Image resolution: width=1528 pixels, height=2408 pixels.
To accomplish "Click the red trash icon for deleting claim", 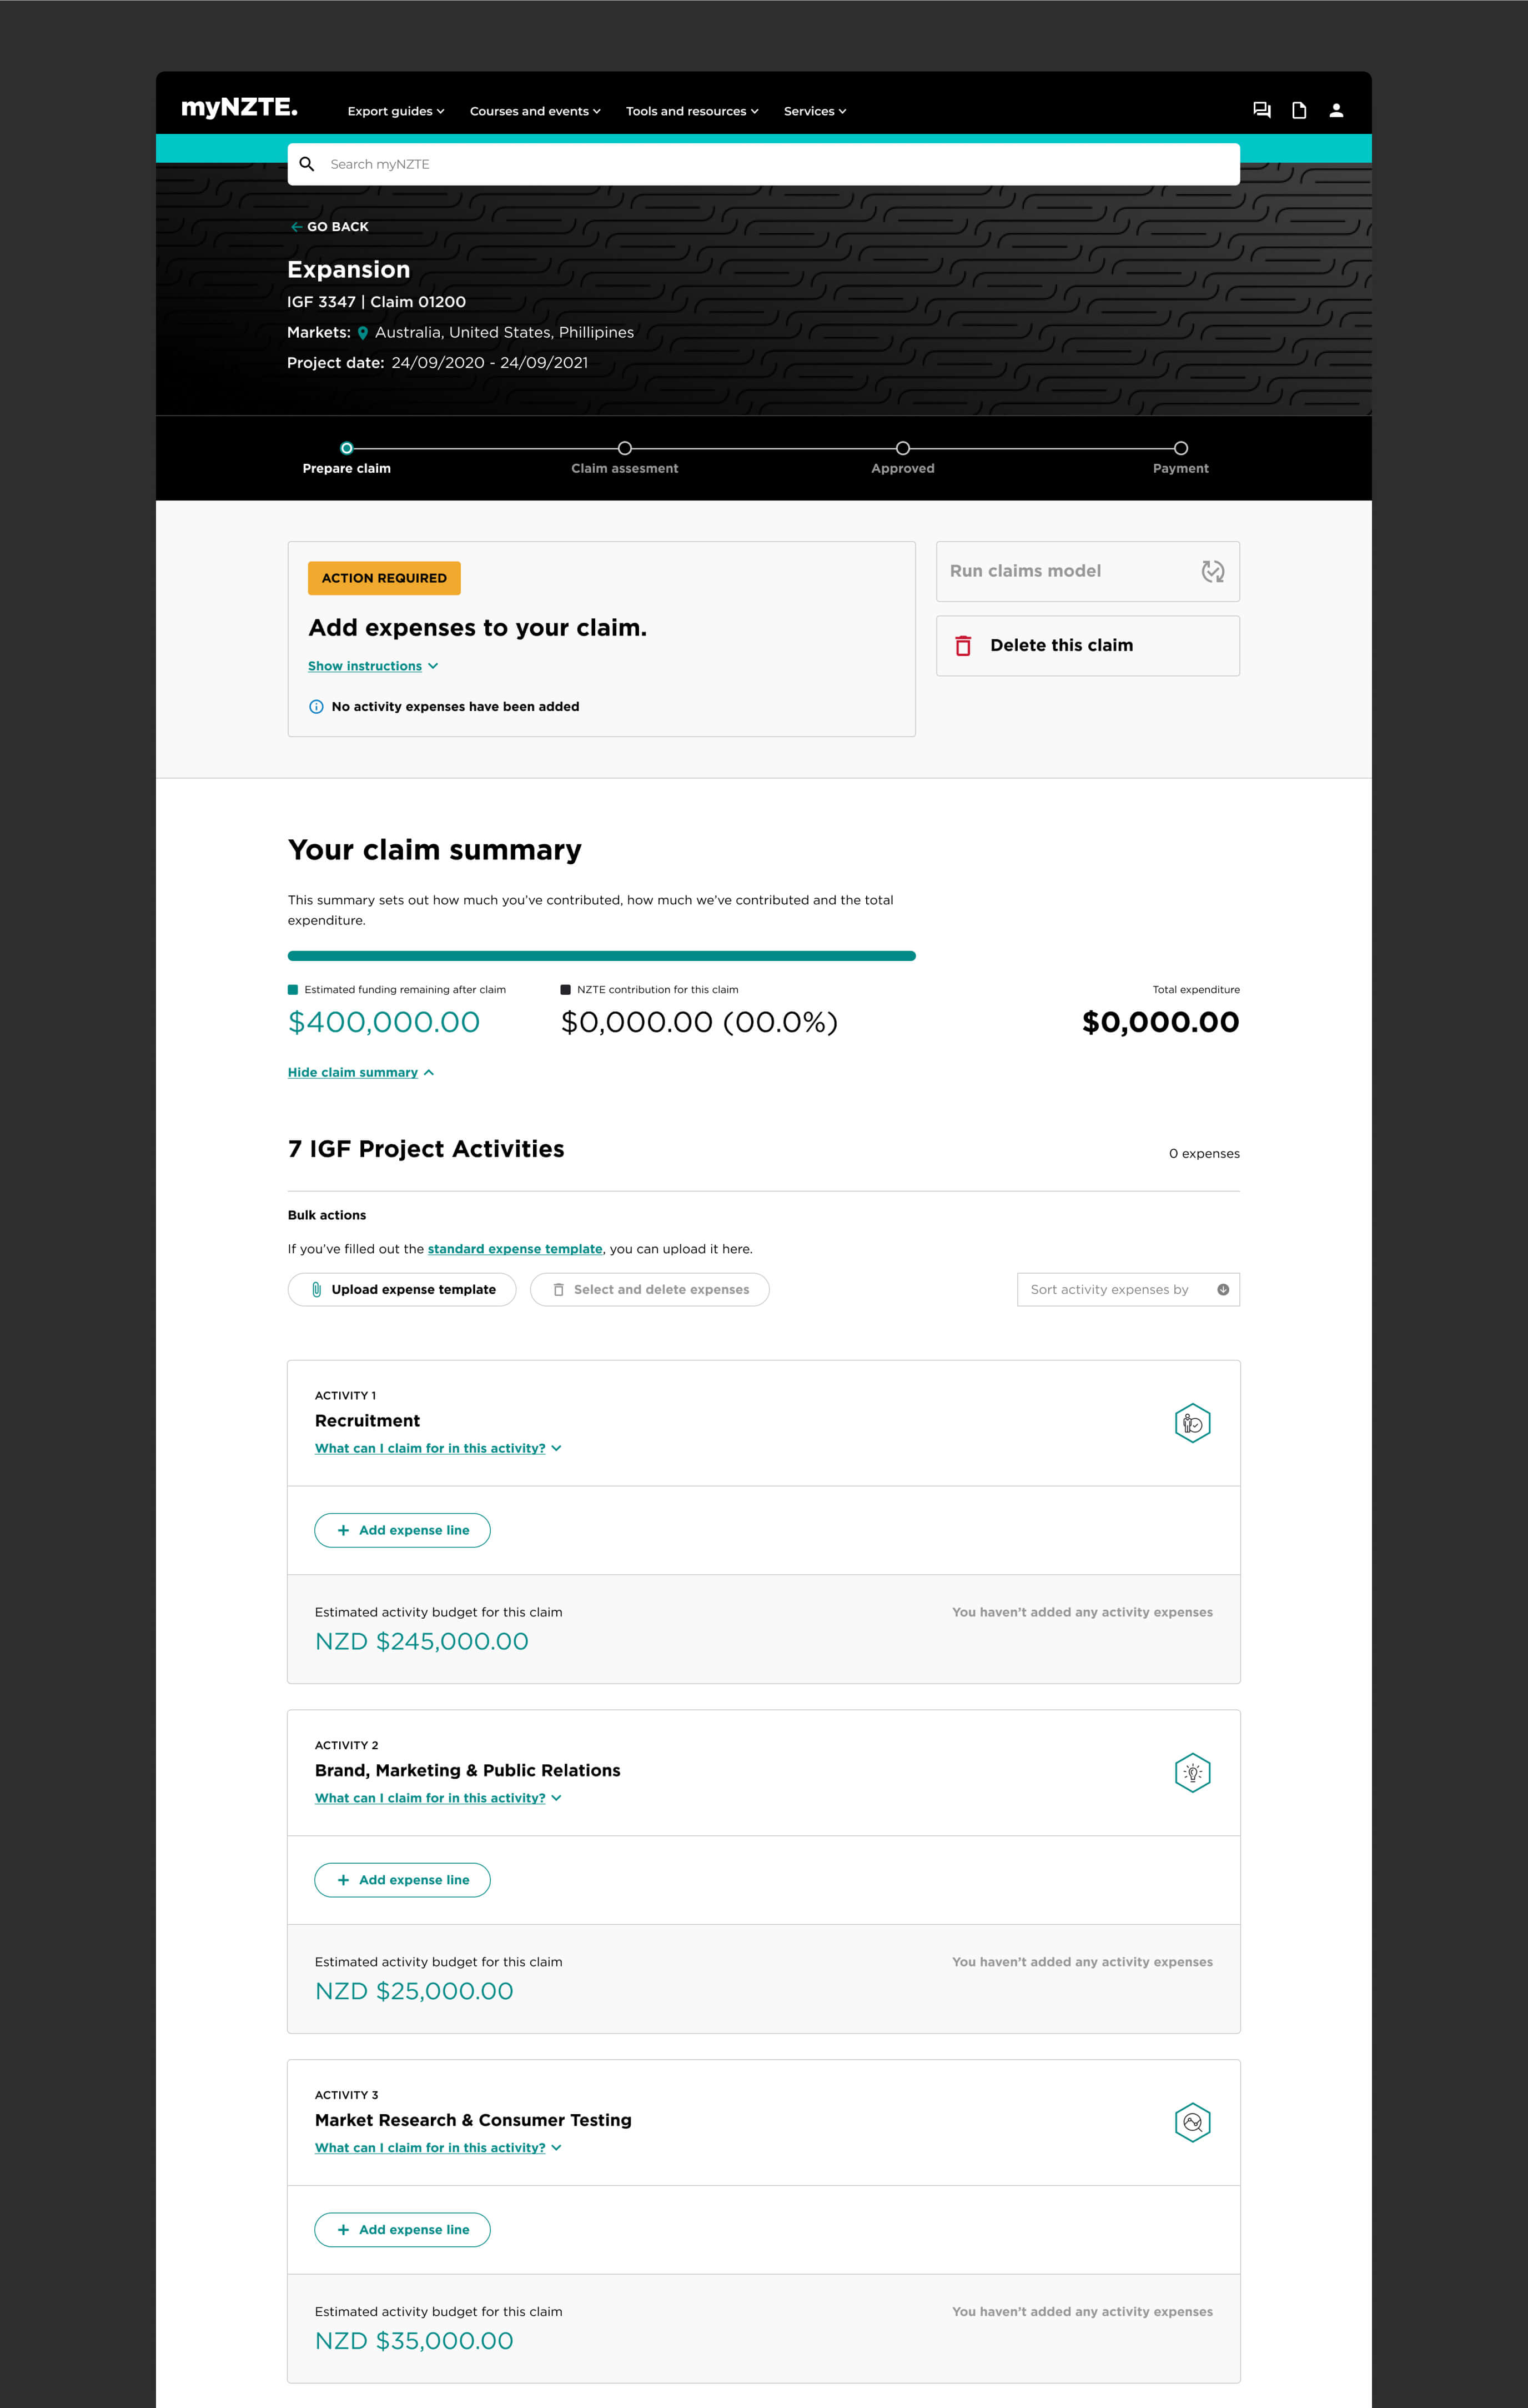I will (962, 646).
